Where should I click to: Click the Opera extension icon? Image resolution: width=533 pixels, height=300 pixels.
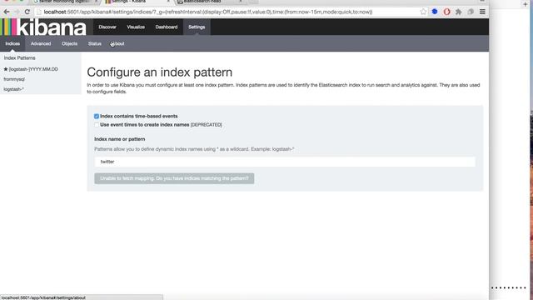pyautogui.click(x=446, y=12)
